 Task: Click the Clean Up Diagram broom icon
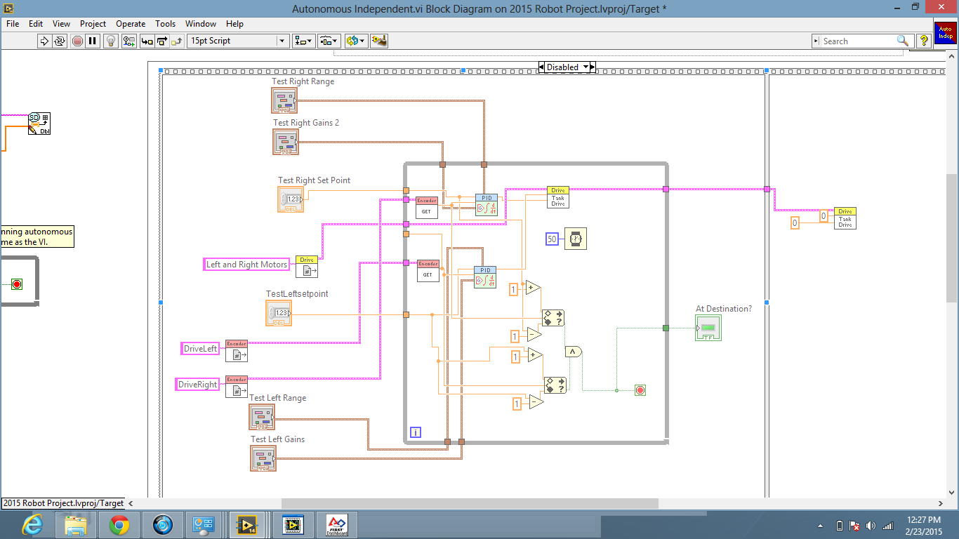380,41
